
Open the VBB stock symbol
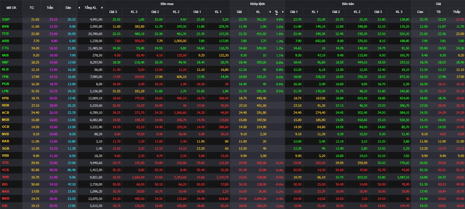coord(5,156)
